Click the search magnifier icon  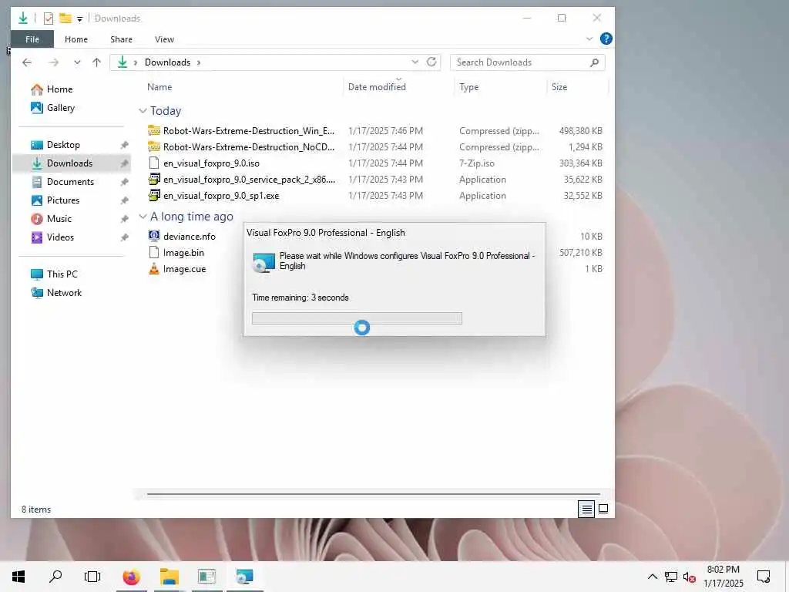(x=594, y=62)
